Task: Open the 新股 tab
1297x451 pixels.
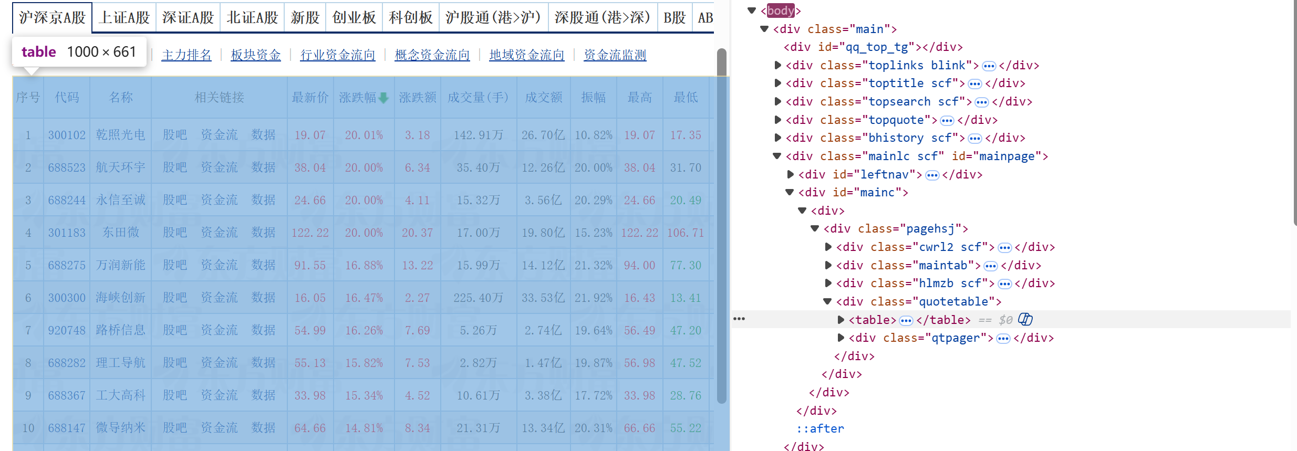Action: coord(305,18)
